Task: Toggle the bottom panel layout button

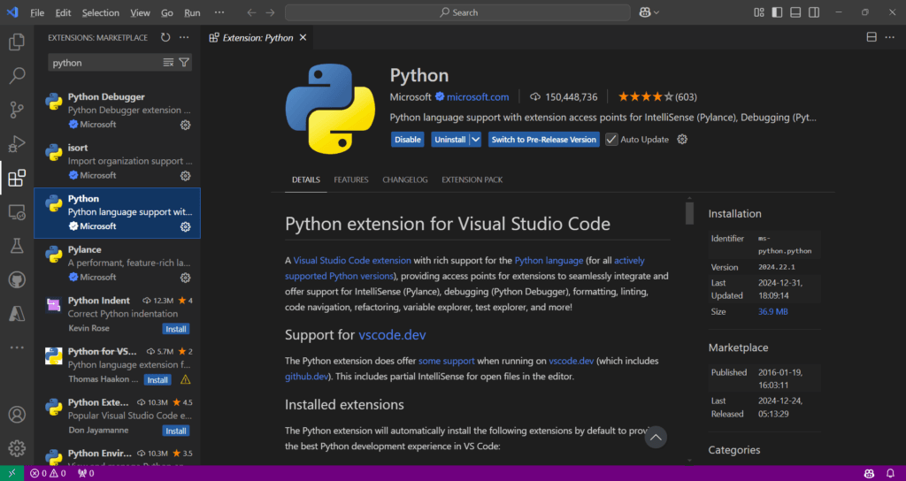Action: click(795, 12)
